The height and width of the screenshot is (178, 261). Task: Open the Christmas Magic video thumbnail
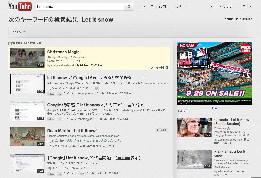(x=27, y=58)
